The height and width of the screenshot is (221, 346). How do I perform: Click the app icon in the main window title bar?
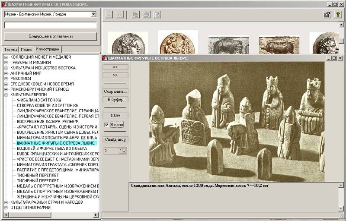(4, 4)
